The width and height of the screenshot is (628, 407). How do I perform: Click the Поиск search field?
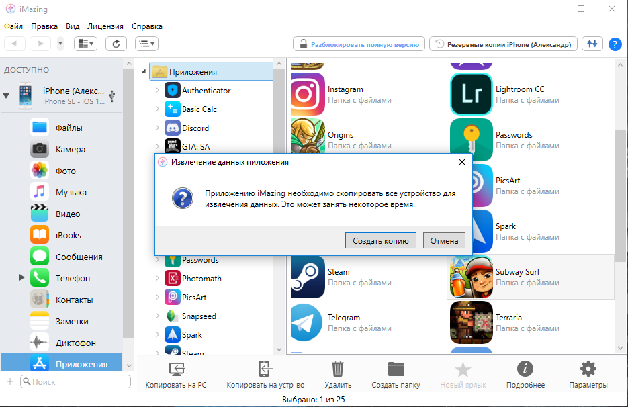pyautogui.click(x=76, y=381)
